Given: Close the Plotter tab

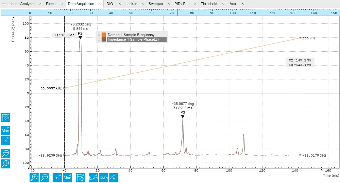Looking at the screenshot, I should [x=62, y=4].
